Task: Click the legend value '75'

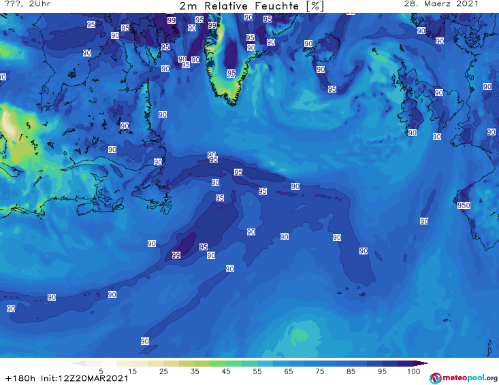Action: [x=320, y=371]
